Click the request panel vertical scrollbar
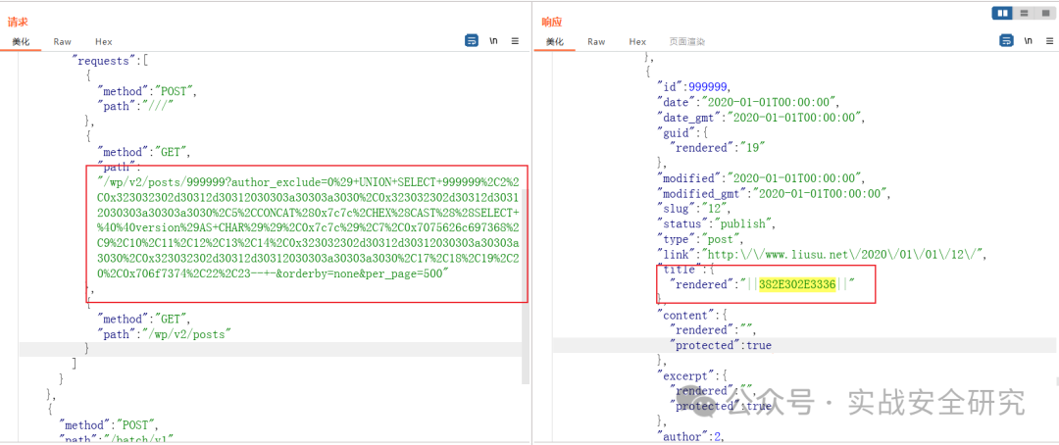The width and height of the screenshot is (1059, 445). coord(525,286)
